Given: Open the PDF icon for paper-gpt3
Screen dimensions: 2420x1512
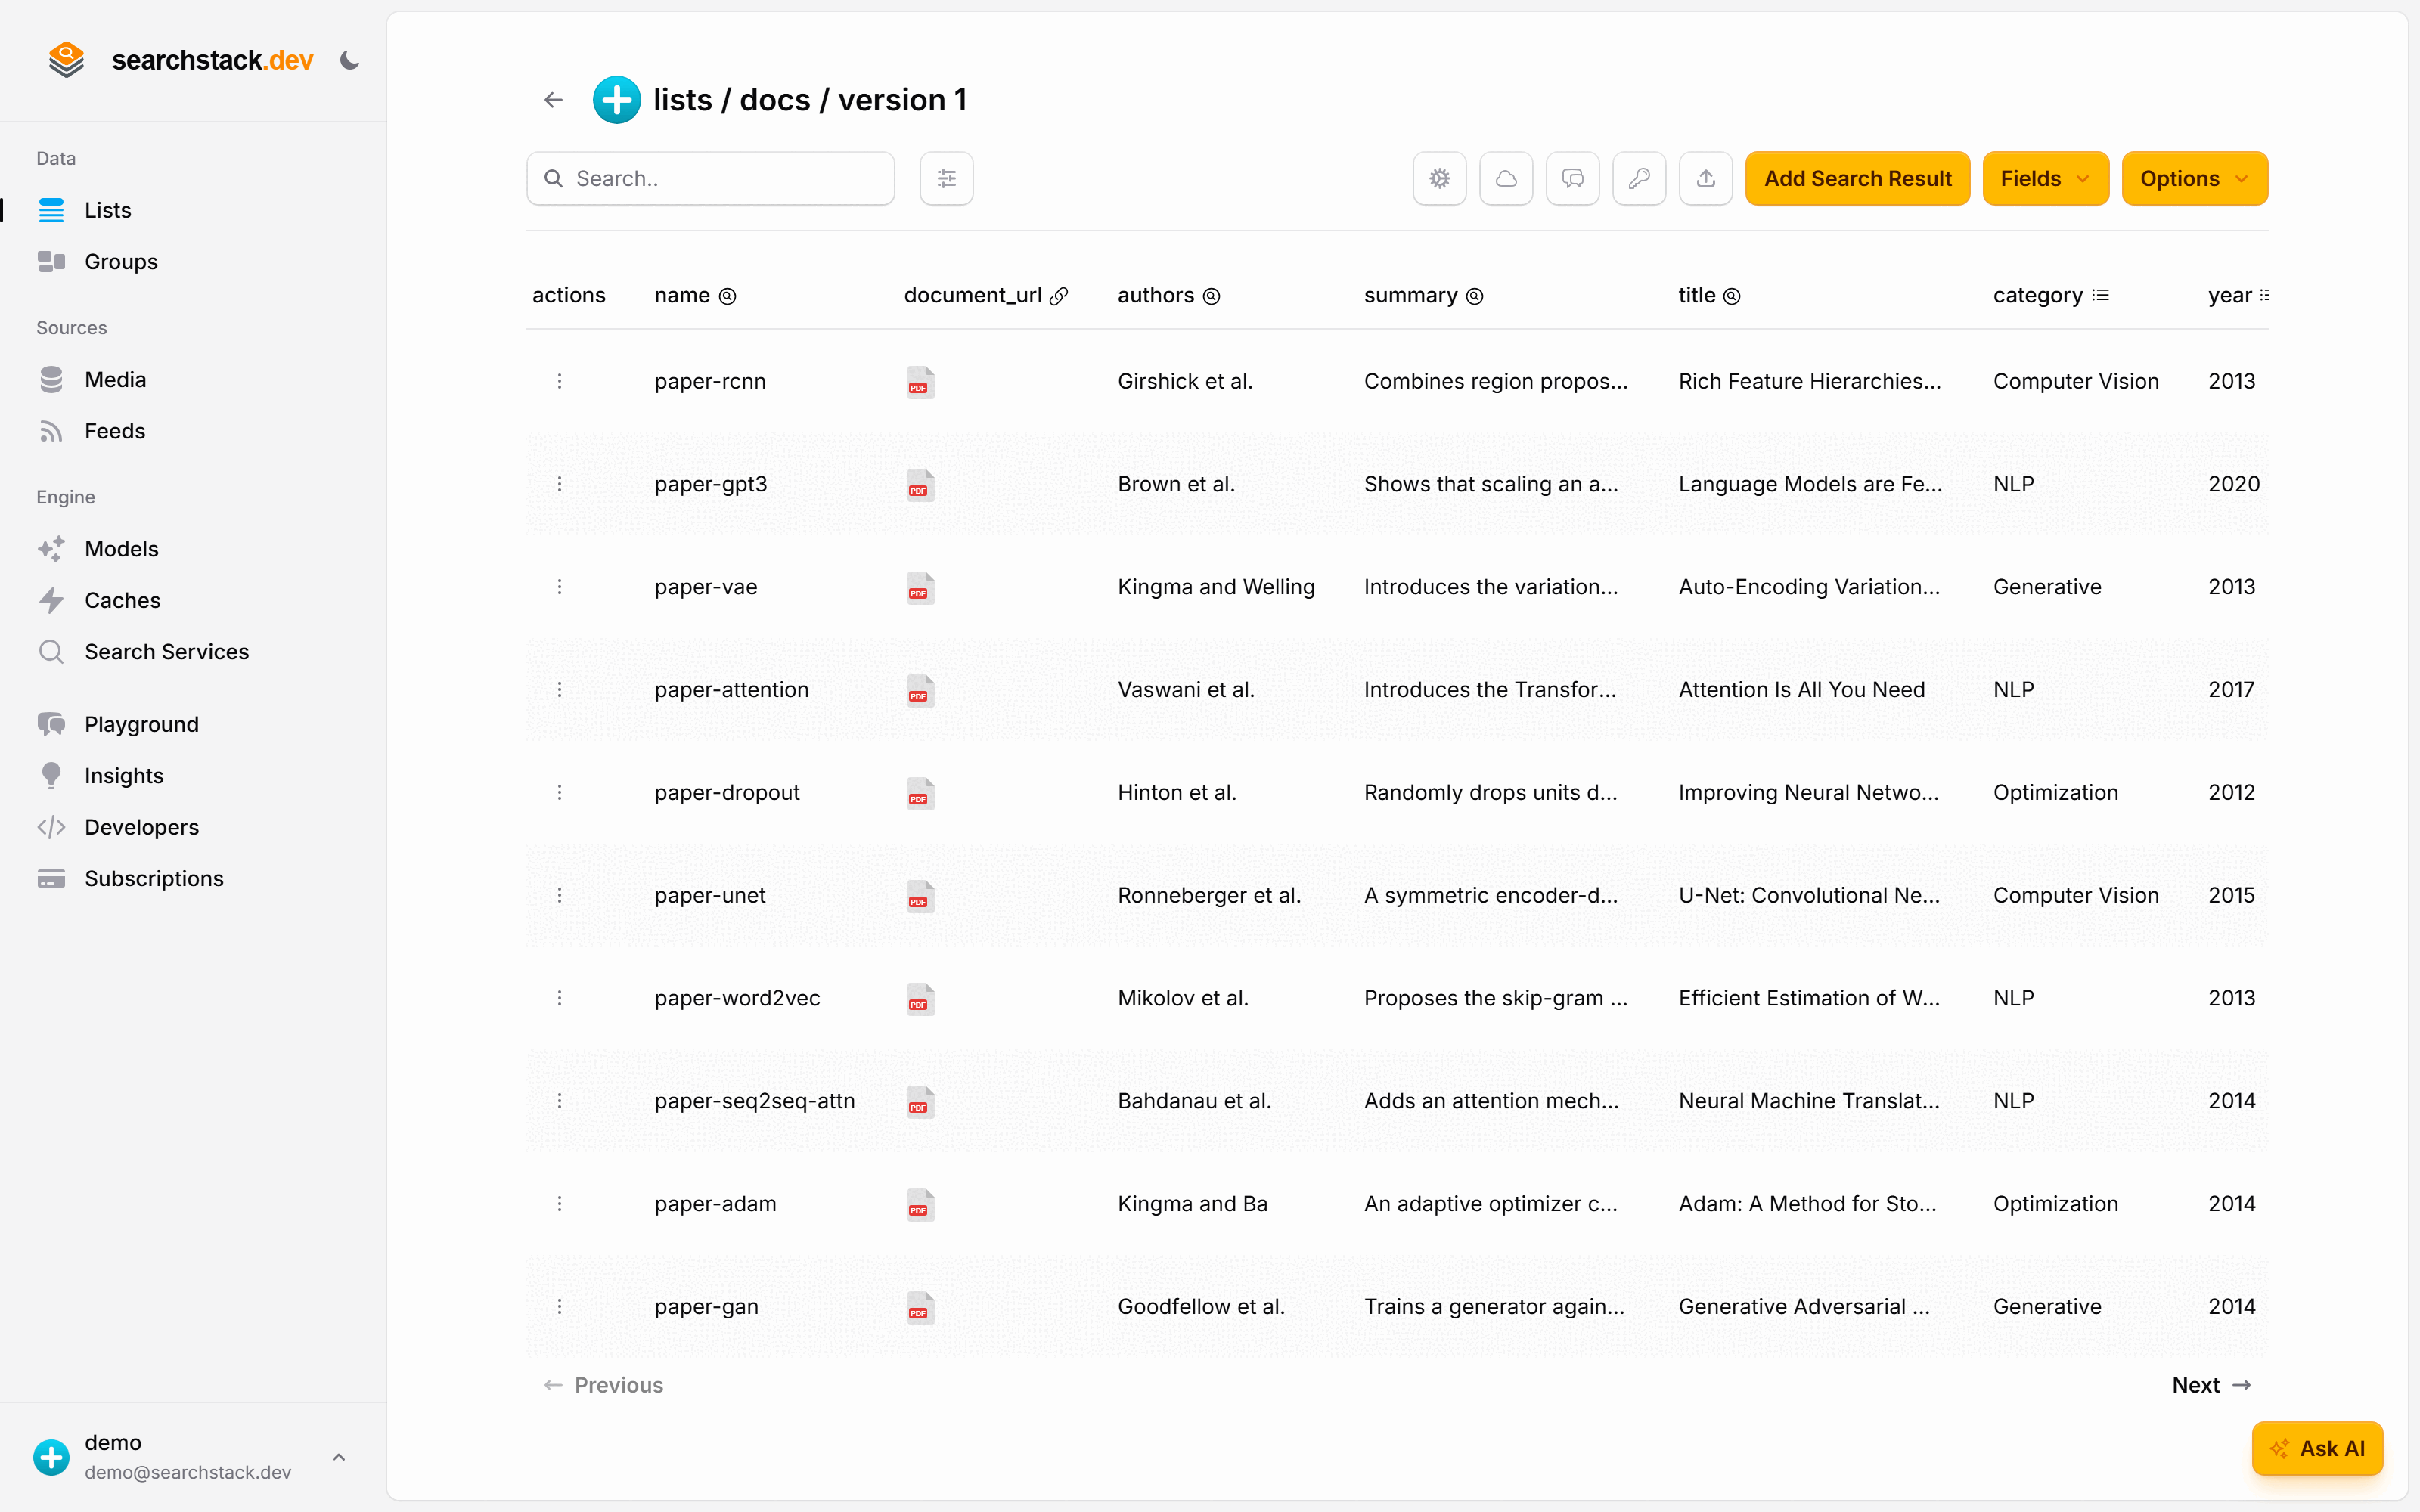Looking at the screenshot, I should tap(920, 485).
